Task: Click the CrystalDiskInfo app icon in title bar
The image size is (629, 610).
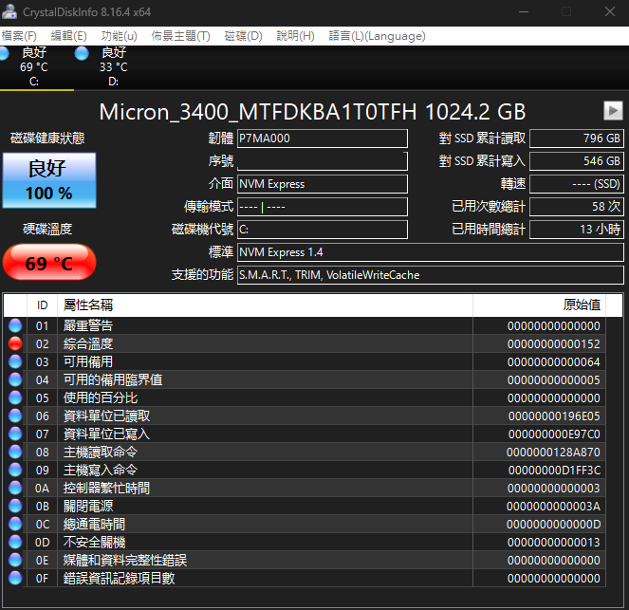Action: pos(9,11)
